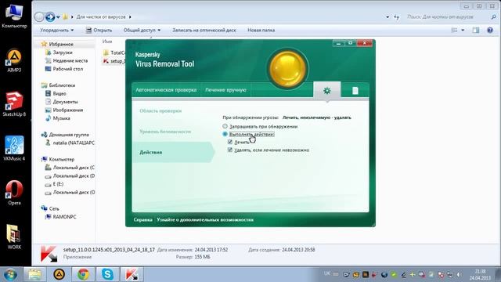Open VKMusic 4 desktop shortcut
Screen dimensions: 501x282
point(14,148)
